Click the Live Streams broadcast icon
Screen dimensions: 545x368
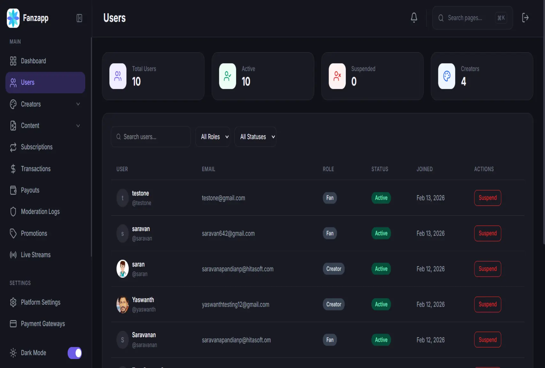(x=13, y=255)
